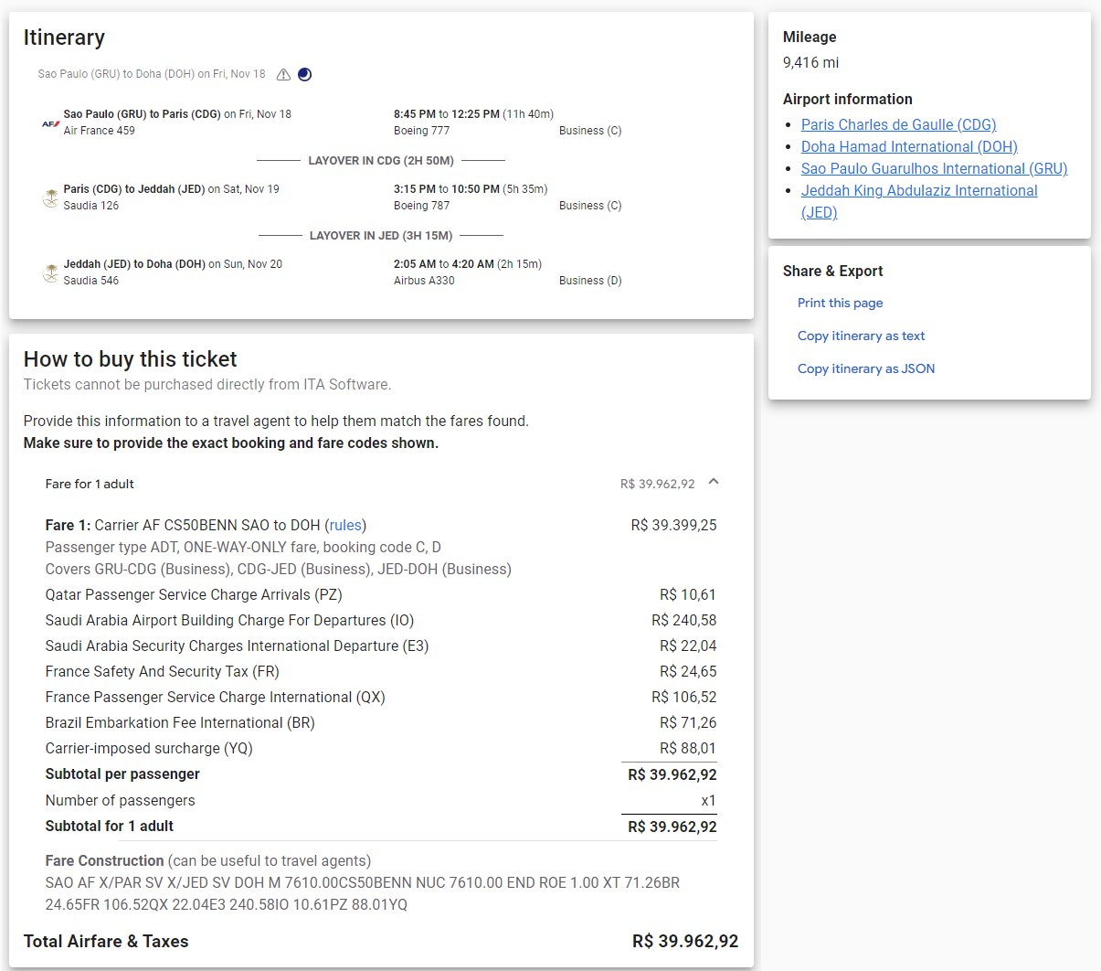1101x971 pixels.
Task: Click 'Business (C)' on the Saudia 126 row
Action: click(590, 206)
